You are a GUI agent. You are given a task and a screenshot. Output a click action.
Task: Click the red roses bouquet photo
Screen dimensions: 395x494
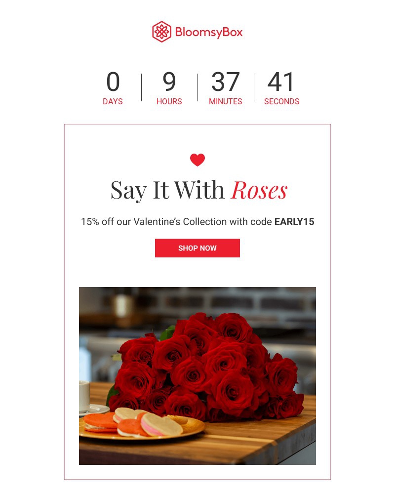[197, 376]
